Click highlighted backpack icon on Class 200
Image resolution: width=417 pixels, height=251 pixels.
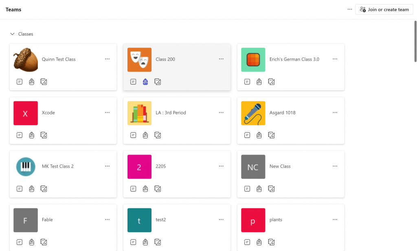(x=145, y=82)
